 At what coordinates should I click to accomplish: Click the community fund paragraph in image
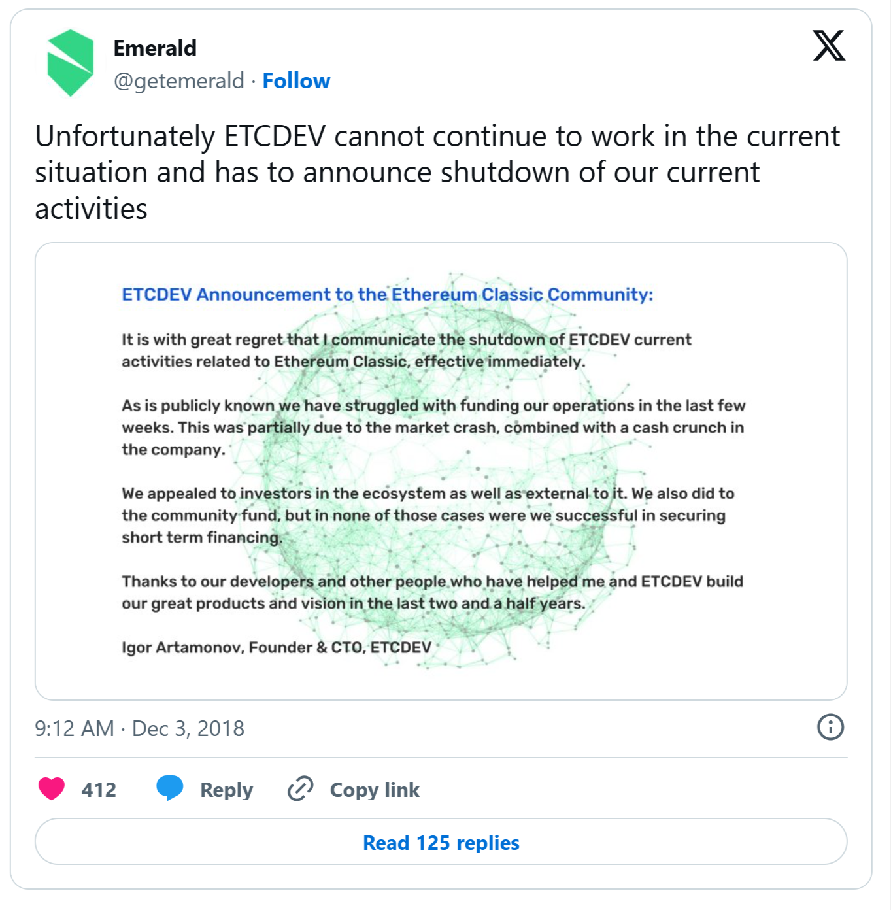(428, 515)
